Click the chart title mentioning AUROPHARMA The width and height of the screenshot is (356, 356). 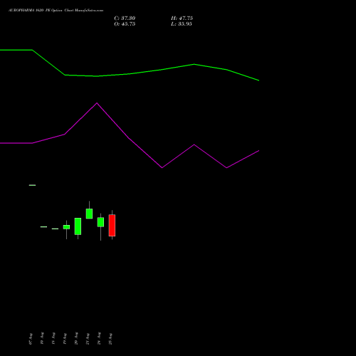click(56, 11)
